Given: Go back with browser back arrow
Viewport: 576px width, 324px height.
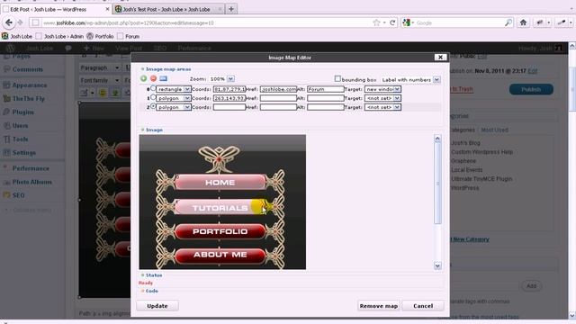Looking at the screenshot, I should pyautogui.click(x=9, y=22).
